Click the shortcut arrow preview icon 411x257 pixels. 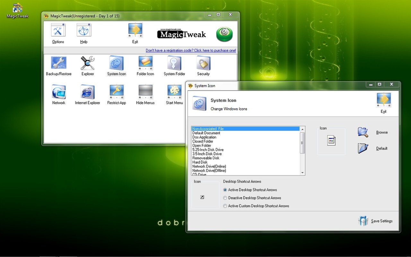point(202,197)
